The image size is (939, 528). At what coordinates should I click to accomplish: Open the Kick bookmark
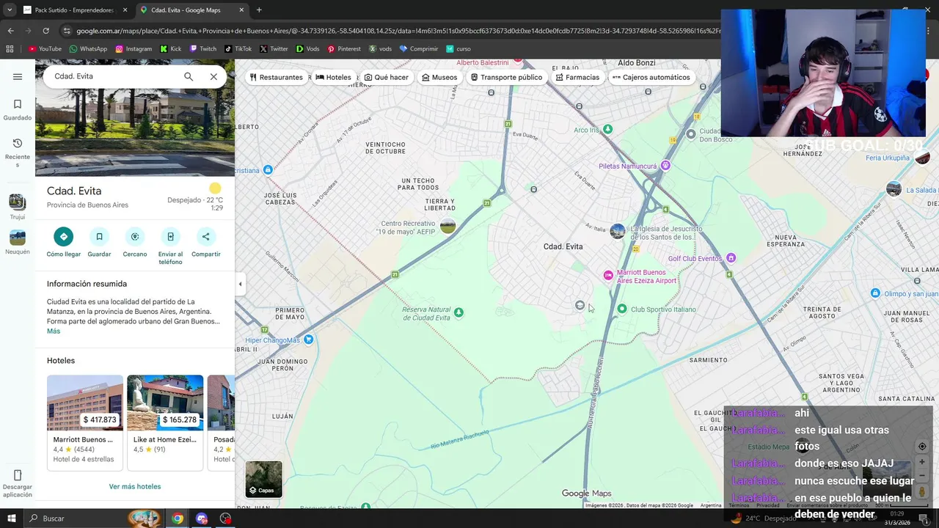click(x=170, y=49)
